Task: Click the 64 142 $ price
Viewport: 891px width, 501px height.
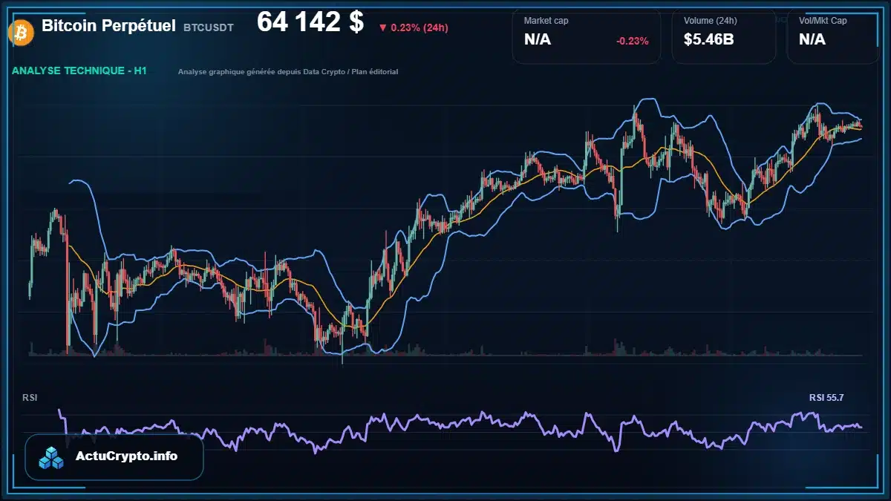Action: click(310, 23)
